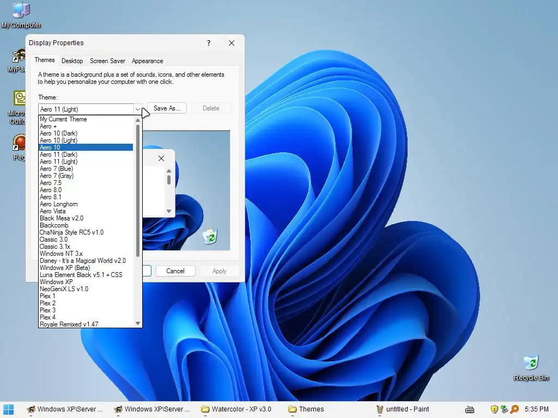The height and width of the screenshot is (418, 558).
Task: Click the Save As... button
Action: tap(167, 108)
